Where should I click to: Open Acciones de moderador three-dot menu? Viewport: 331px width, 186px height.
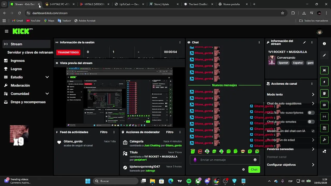click(x=180, y=132)
